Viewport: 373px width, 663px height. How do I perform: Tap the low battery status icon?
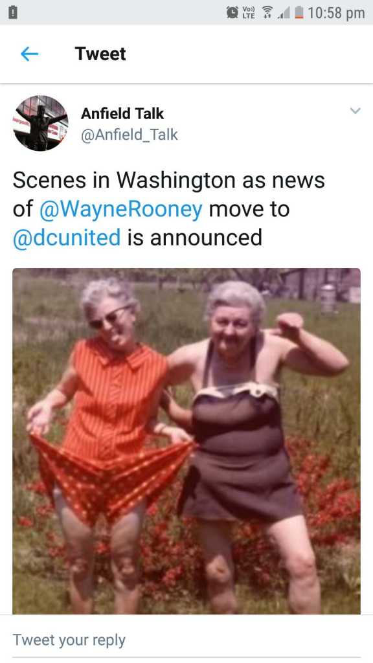coord(298,13)
